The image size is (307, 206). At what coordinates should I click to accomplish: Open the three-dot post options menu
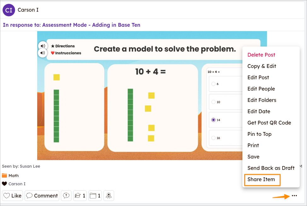294,196
